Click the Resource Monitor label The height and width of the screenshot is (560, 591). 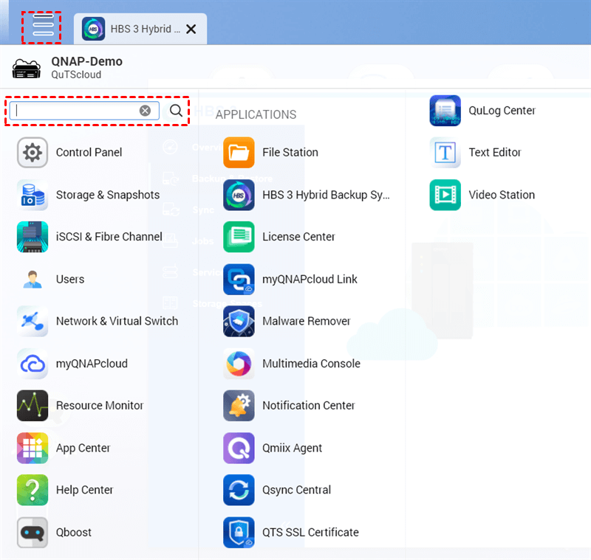100,405
